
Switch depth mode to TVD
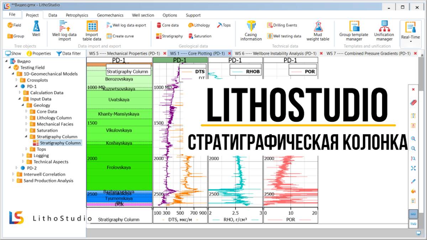click(x=413, y=224)
